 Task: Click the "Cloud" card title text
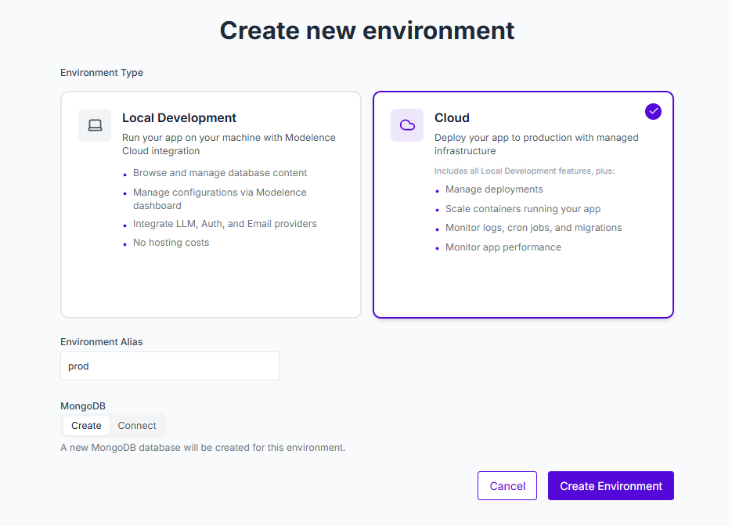point(452,118)
